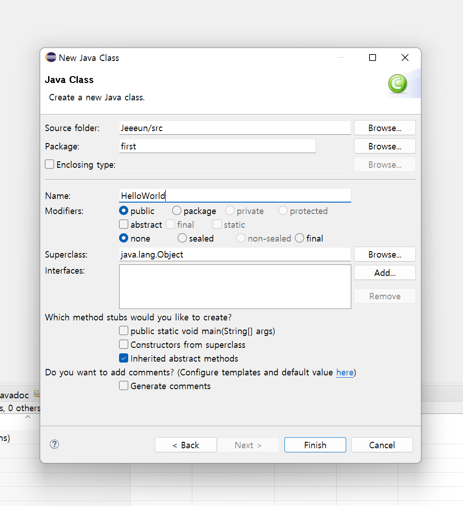Browse for the Package
The width and height of the screenshot is (463, 506).
click(x=385, y=146)
